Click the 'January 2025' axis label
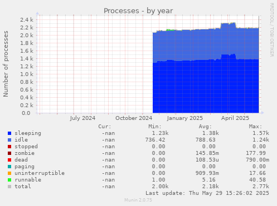The width and height of the screenshot is (277, 206). click(185, 118)
